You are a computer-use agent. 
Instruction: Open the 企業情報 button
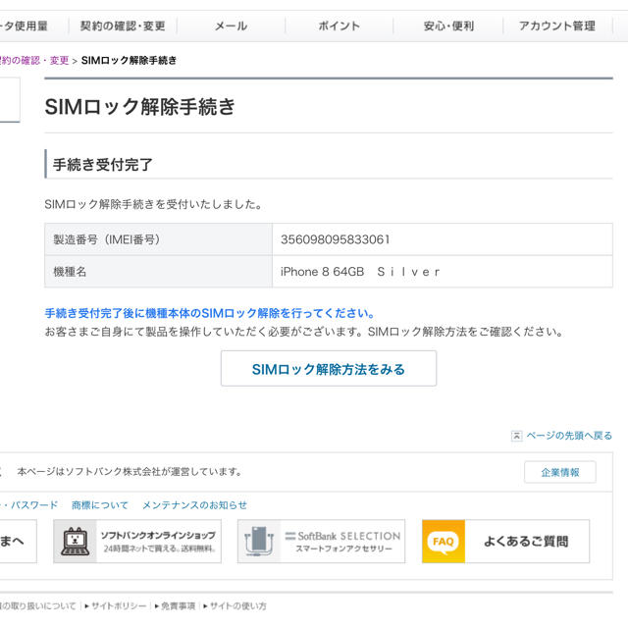(x=560, y=472)
